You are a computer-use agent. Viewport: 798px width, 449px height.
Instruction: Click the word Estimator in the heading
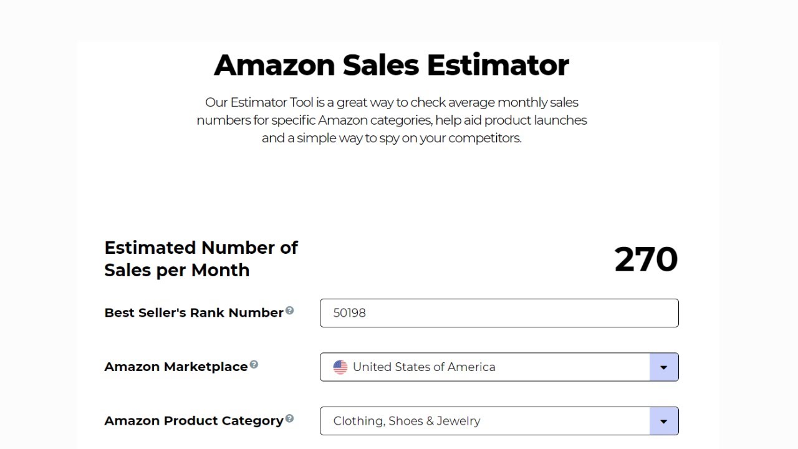tap(498, 65)
